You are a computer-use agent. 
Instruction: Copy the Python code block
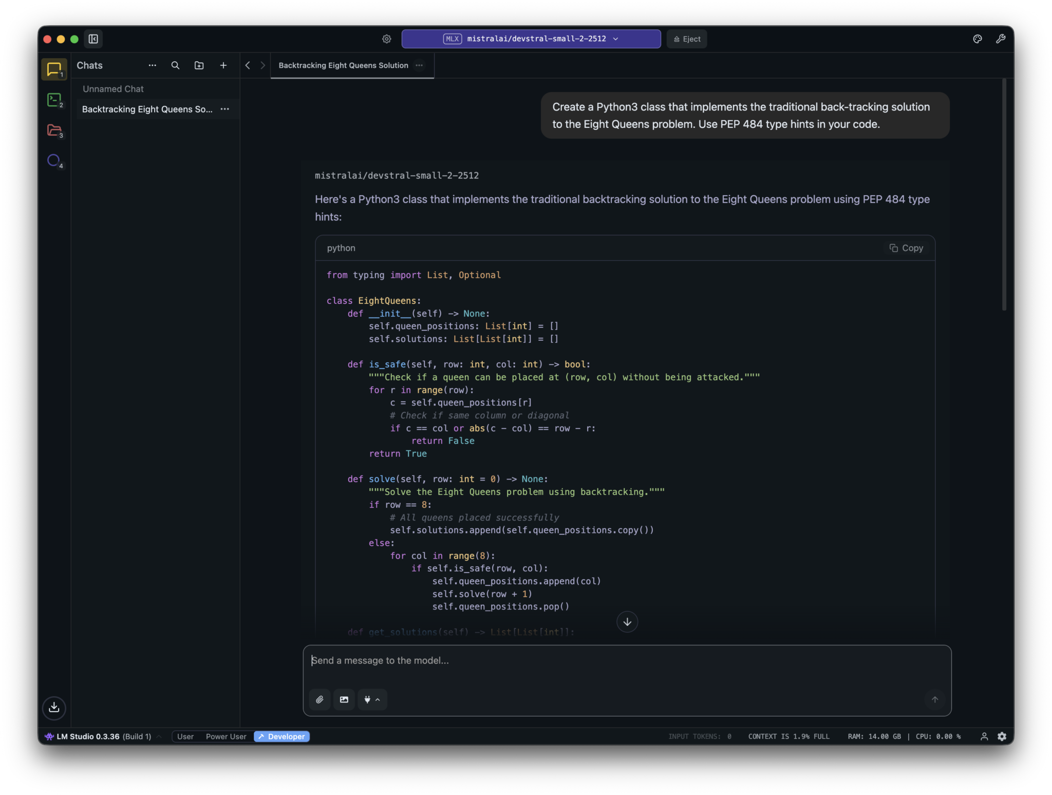906,248
